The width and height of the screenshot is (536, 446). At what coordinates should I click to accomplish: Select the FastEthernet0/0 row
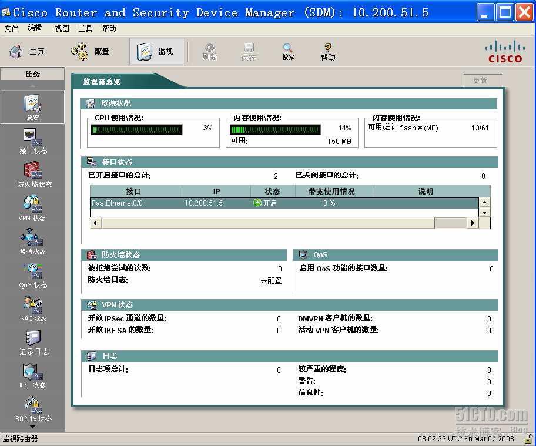point(284,203)
